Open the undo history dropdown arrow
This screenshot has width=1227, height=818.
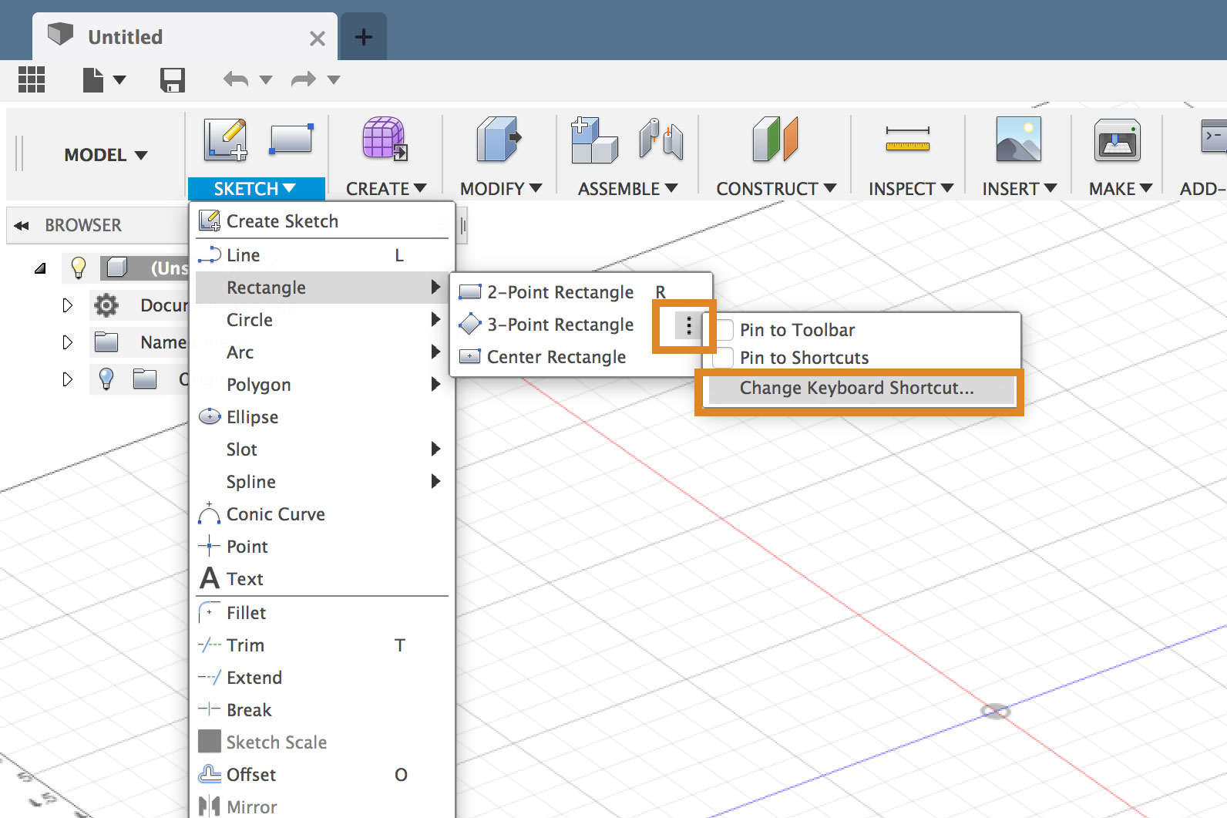(266, 79)
